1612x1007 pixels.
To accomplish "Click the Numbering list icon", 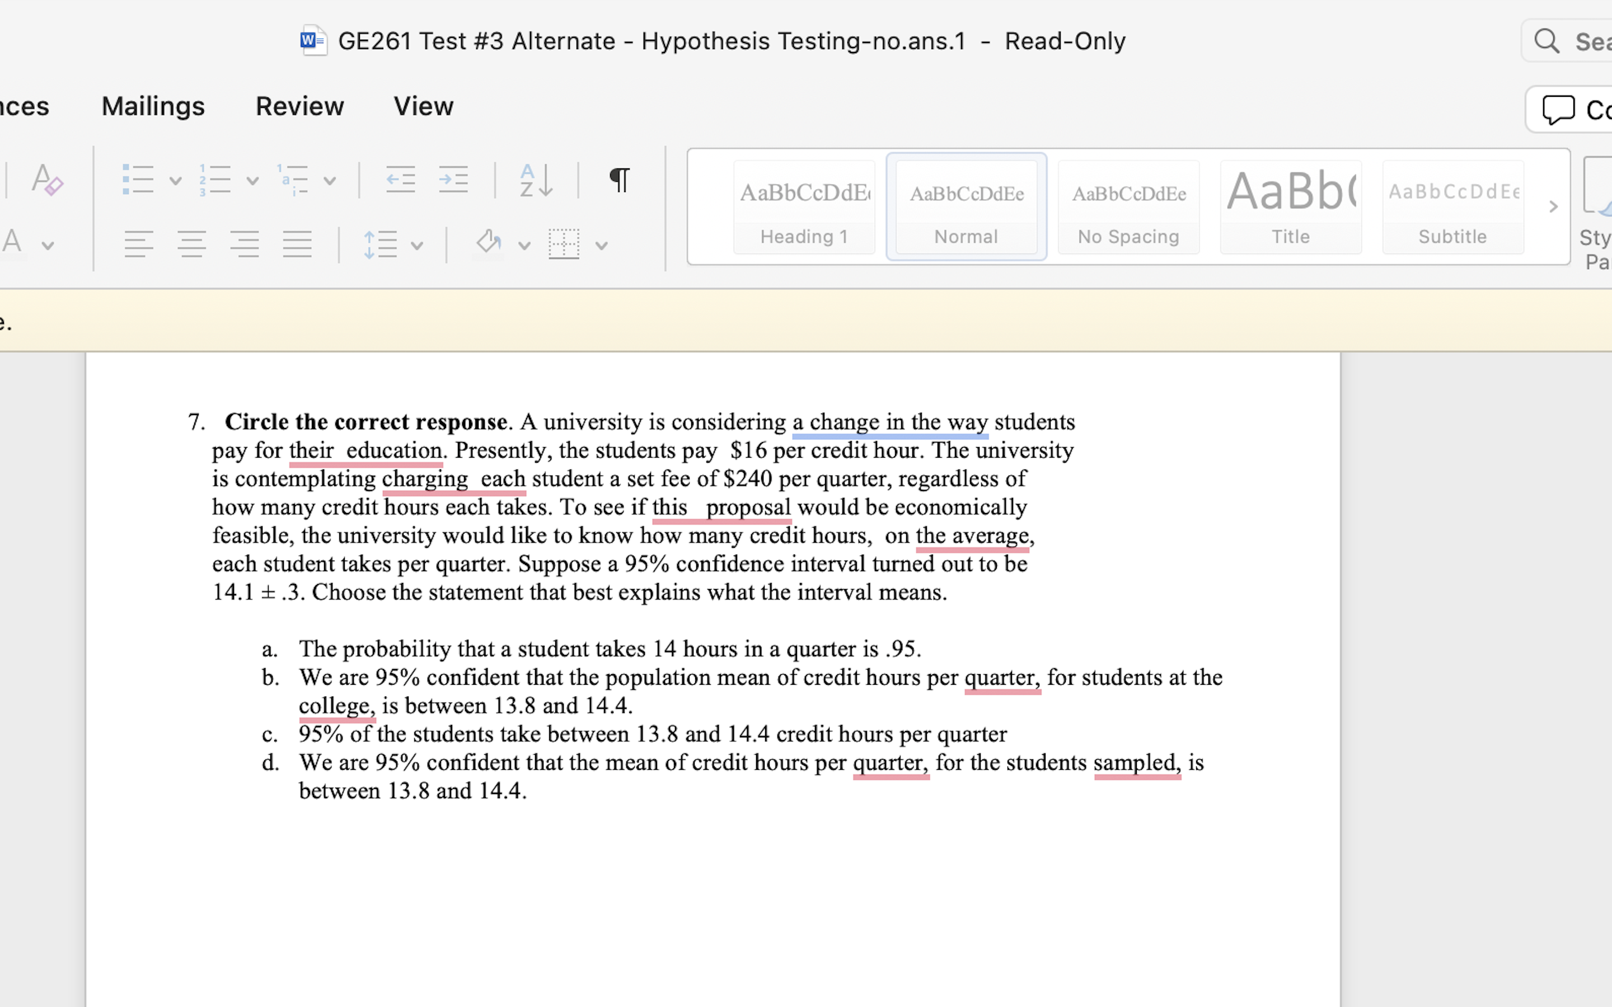I will point(215,180).
